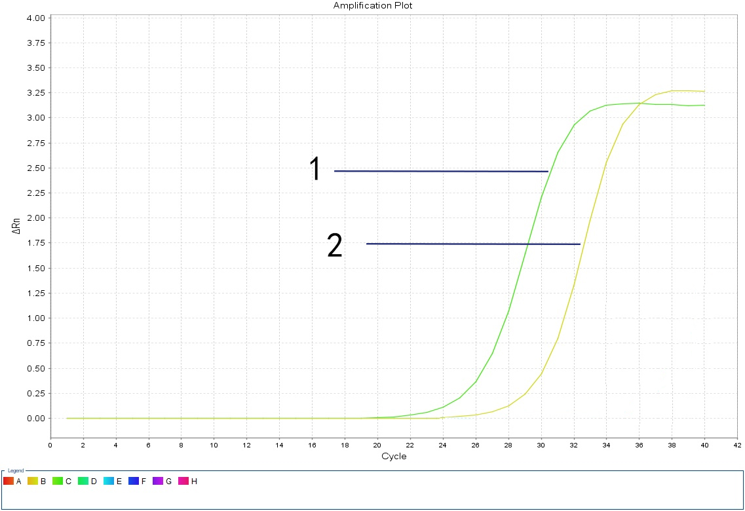Click the horizontal line beside label 1
The width and height of the screenshot is (745, 511).
coord(440,171)
